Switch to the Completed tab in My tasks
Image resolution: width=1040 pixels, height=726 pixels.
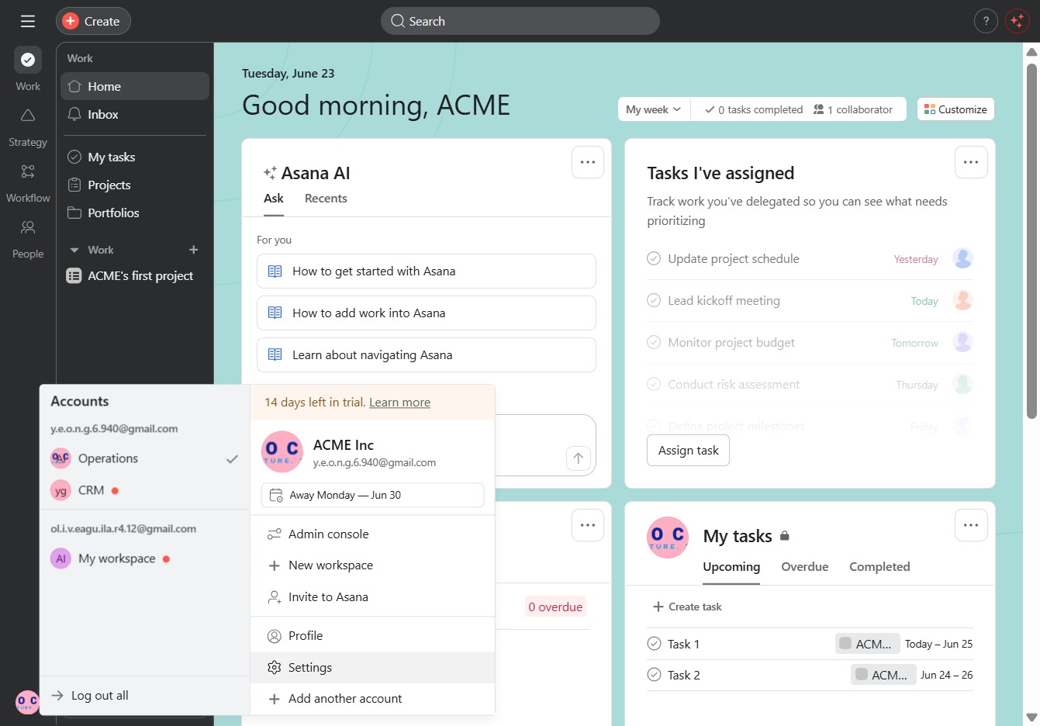click(x=879, y=566)
